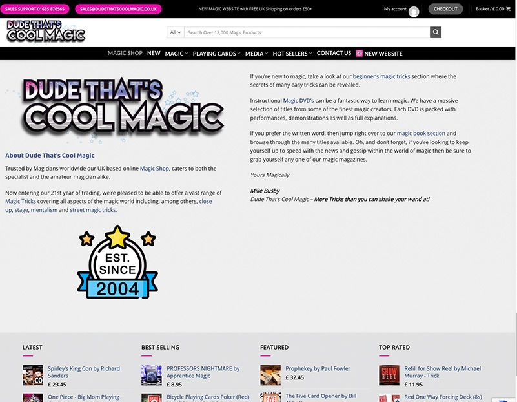517x402 pixels.
Task: Click the Mike Busby signature text
Action: point(265,191)
